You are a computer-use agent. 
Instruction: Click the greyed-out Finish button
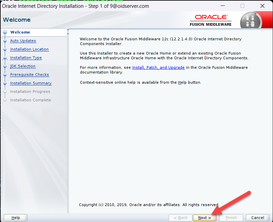[x=231, y=218]
